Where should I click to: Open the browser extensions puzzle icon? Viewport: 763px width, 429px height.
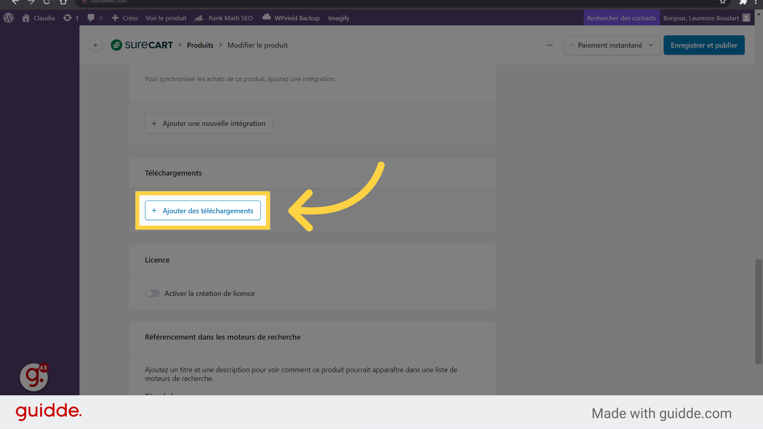point(743,2)
